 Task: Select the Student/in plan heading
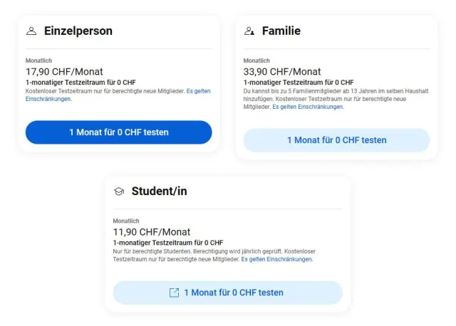point(159,191)
